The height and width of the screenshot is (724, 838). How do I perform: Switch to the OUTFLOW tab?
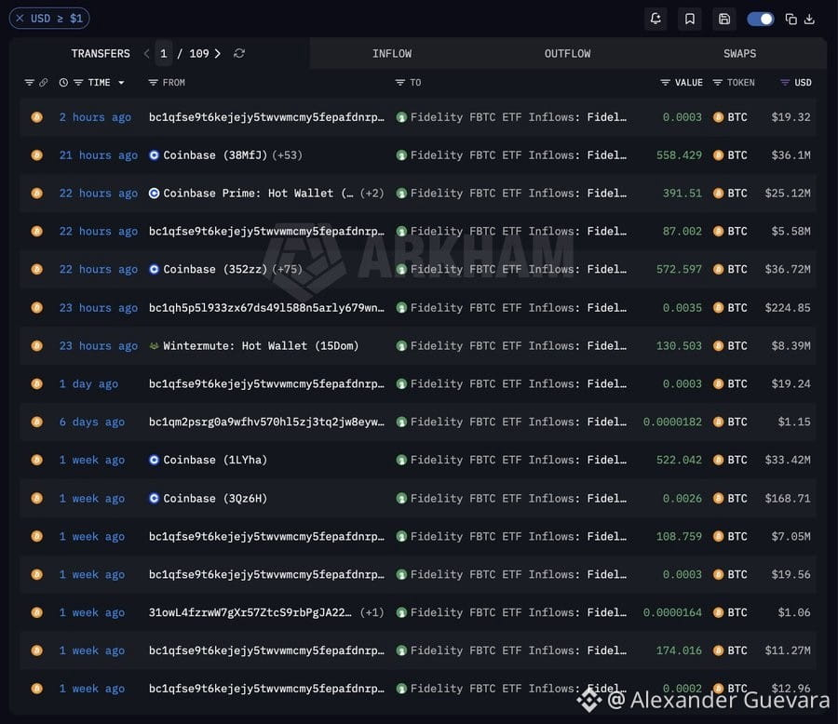(567, 53)
